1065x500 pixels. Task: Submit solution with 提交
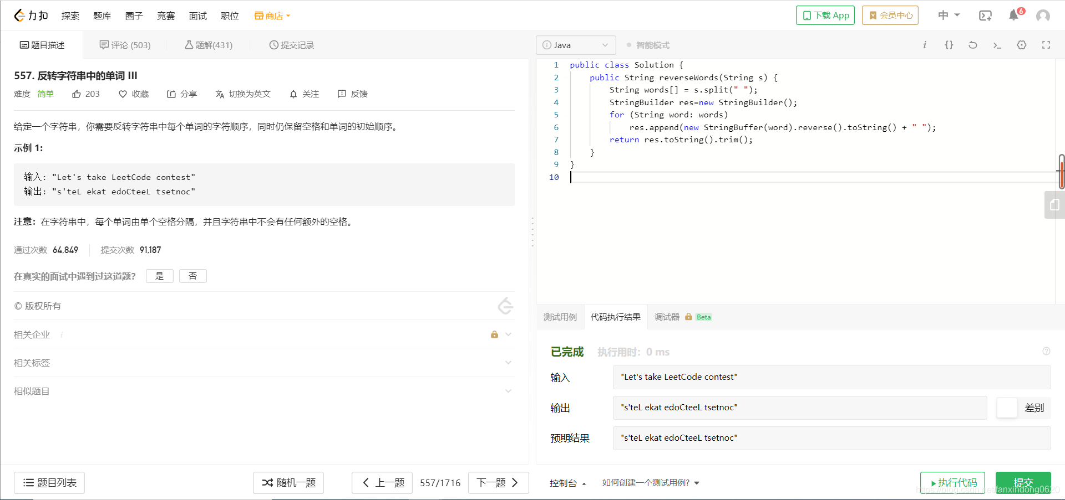pyautogui.click(x=1023, y=483)
